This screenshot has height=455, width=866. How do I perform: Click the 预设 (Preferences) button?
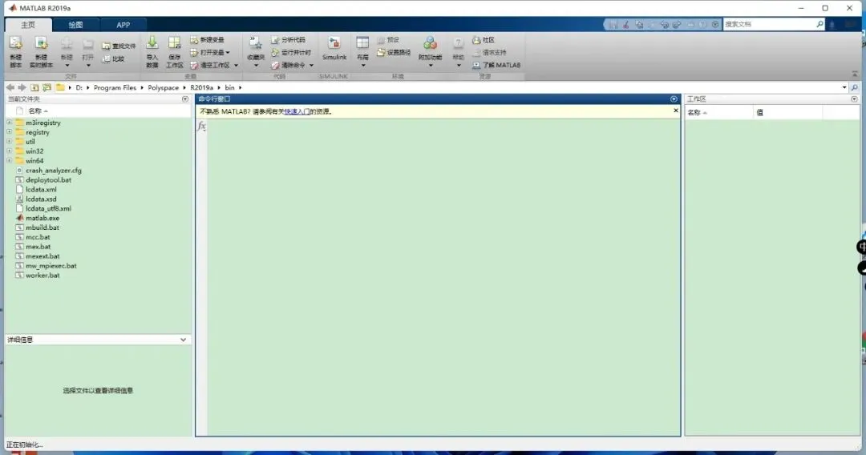[388, 40]
